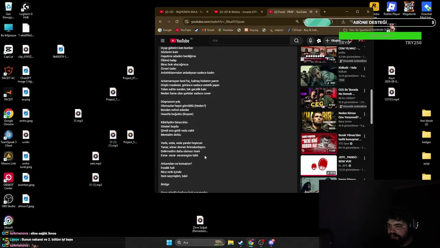The image size is (440, 248).
Task: Select the Google Chrome desktop shortcut
Action: (8, 117)
